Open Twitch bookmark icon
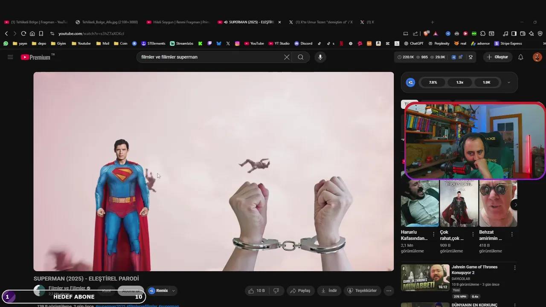This screenshot has width=546, height=307. (209, 43)
